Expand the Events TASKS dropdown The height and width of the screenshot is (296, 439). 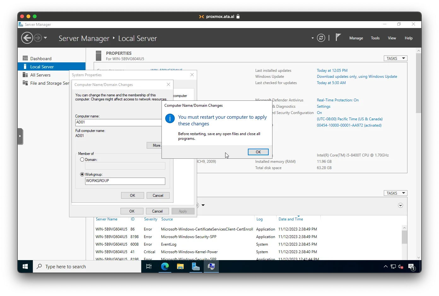395,193
